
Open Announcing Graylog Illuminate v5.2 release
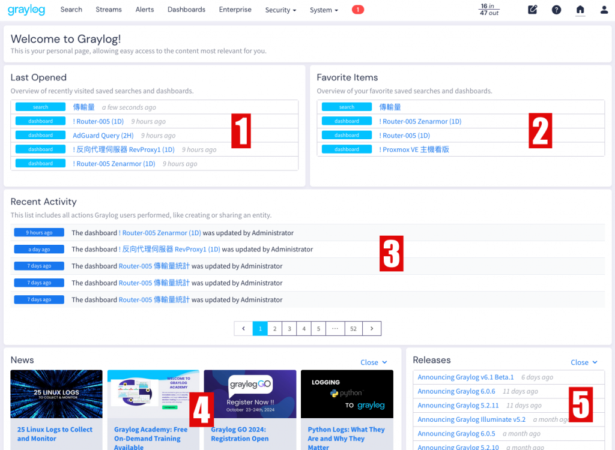471,419
